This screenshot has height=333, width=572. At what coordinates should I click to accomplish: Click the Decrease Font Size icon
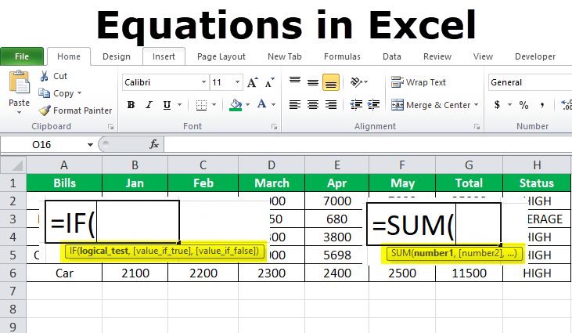[x=270, y=82]
